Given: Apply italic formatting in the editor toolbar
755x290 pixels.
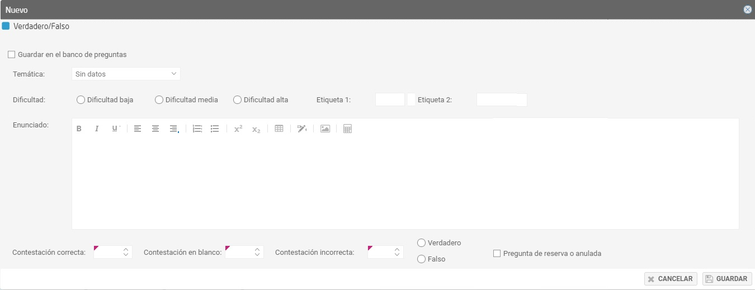Looking at the screenshot, I should [x=97, y=129].
